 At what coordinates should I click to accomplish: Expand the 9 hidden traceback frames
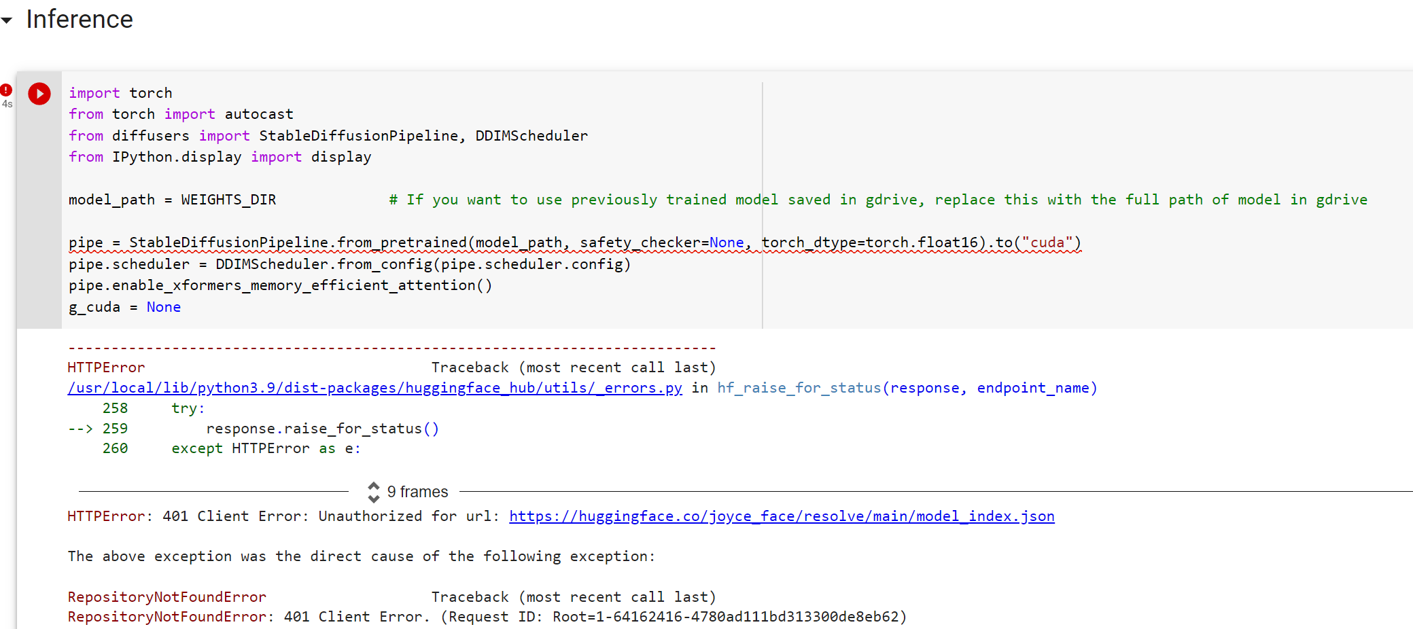tap(408, 492)
